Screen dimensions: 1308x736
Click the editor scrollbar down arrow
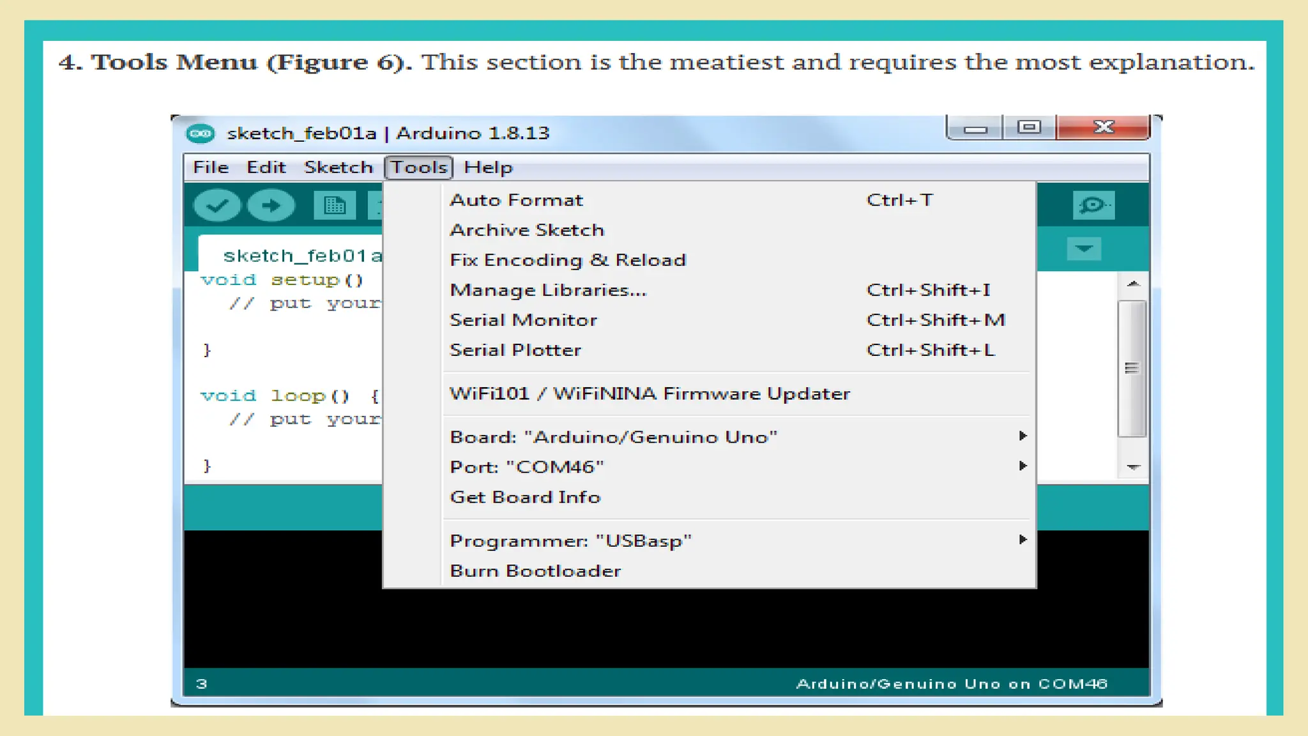[x=1133, y=467]
